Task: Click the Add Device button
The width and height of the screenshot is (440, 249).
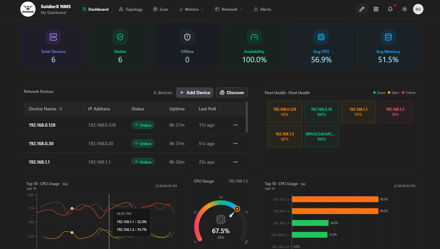Action: coord(195,93)
